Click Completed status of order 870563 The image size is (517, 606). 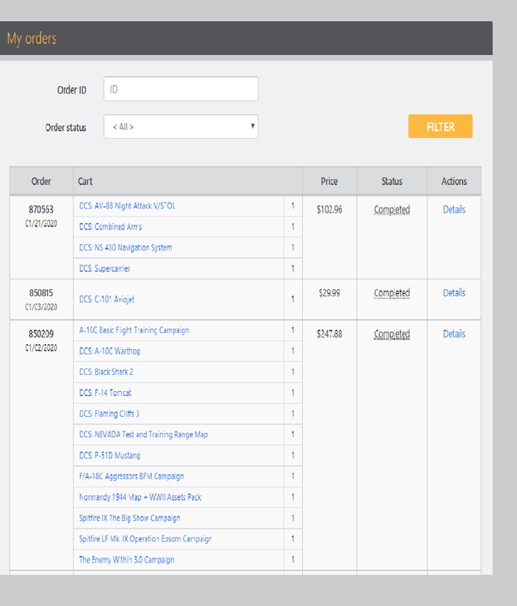[392, 210]
